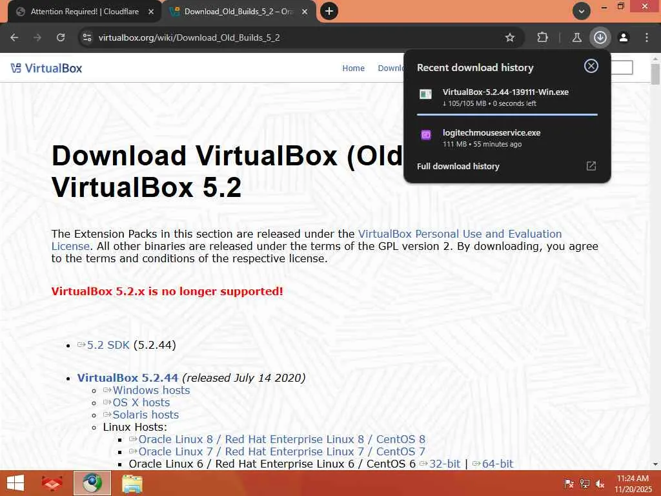Open the Windows Start button
Viewport: 661px width, 496px height.
click(15, 483)
